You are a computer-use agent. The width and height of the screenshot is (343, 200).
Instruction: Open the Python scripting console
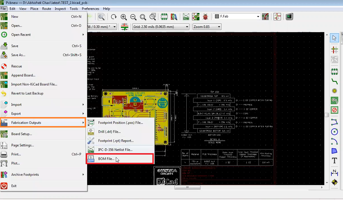pyautogui.click(x=289, y=17)
